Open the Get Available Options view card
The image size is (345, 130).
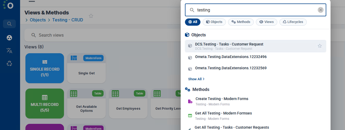(x=86, y=104)
